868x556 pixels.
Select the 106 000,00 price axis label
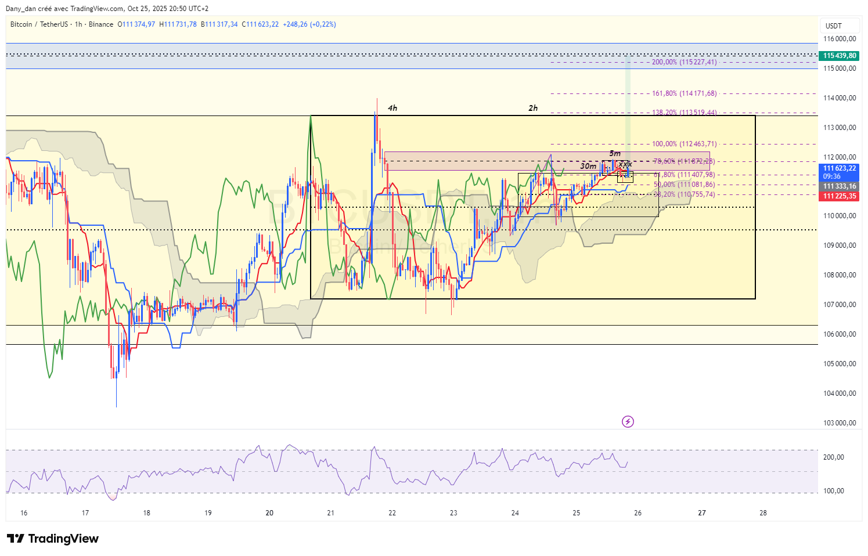840,334
